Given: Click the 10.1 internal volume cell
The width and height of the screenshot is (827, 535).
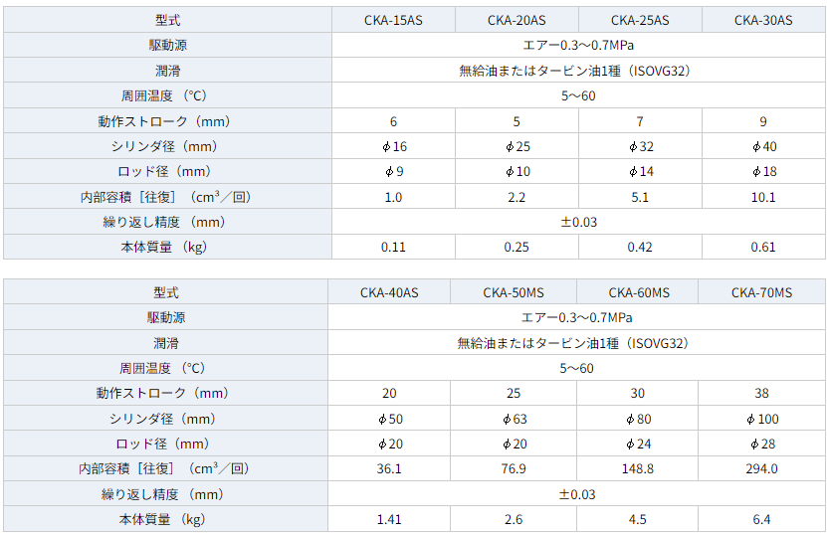Looking at the screenshot, I should [763, 197].
